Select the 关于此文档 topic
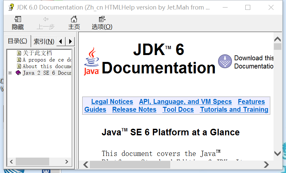 click(37, 53)
